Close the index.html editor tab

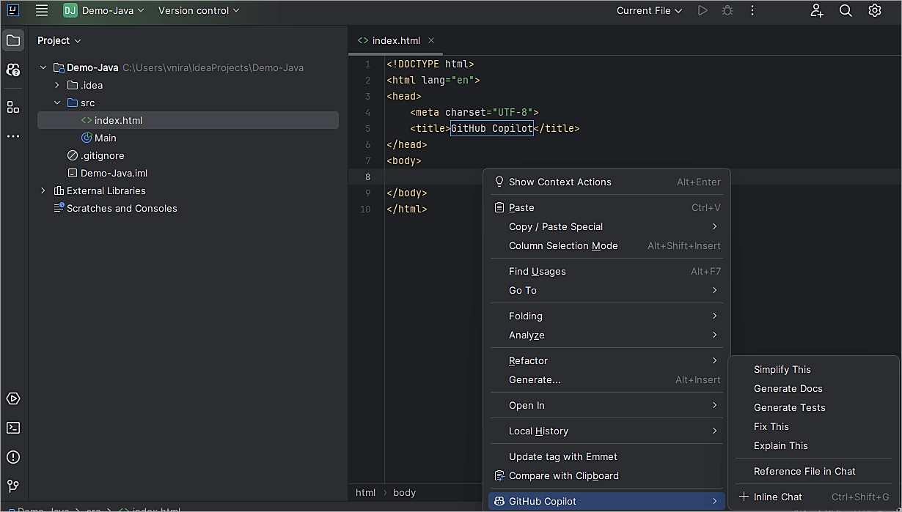click(x=431, y=41)
